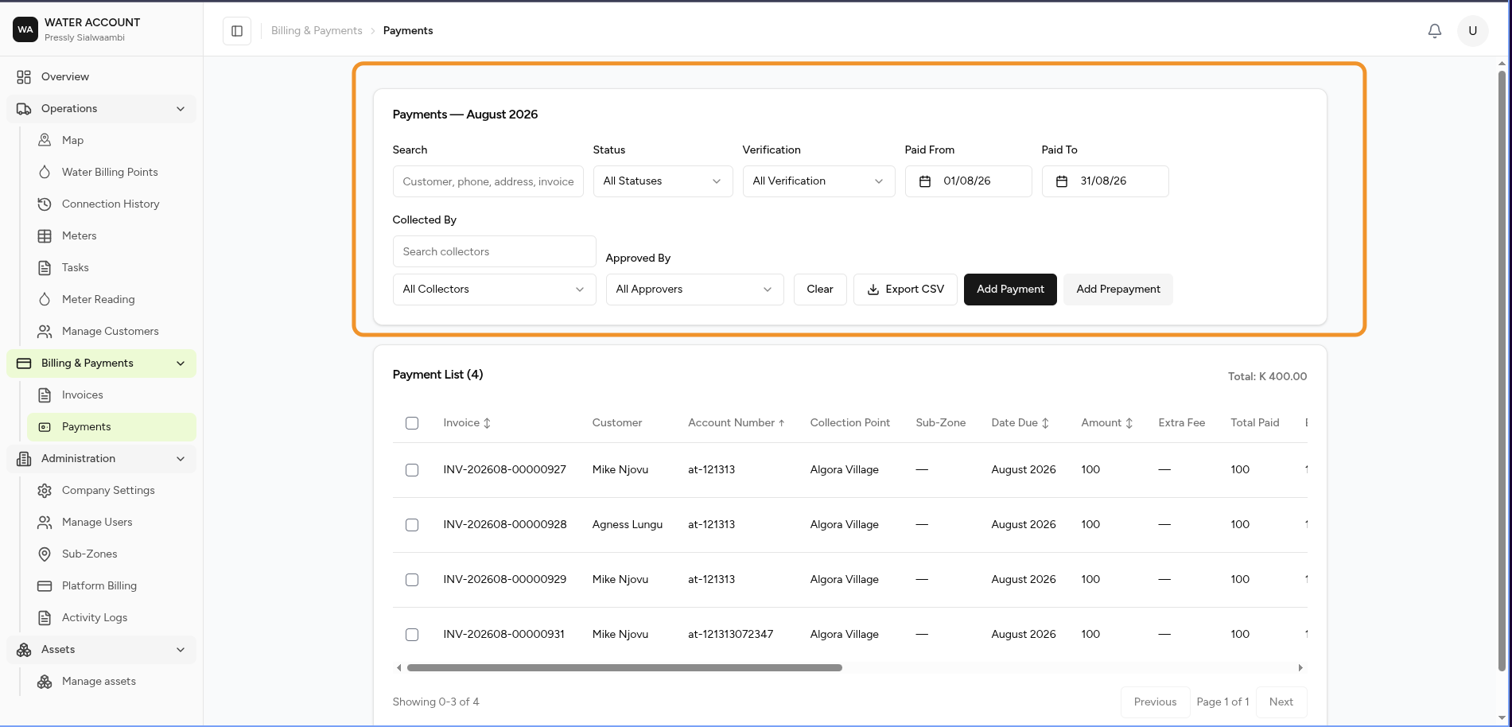This screenshot has height=727, width=1512.
Task: Click the Activity Logs file icon
Action: point(45,618)
